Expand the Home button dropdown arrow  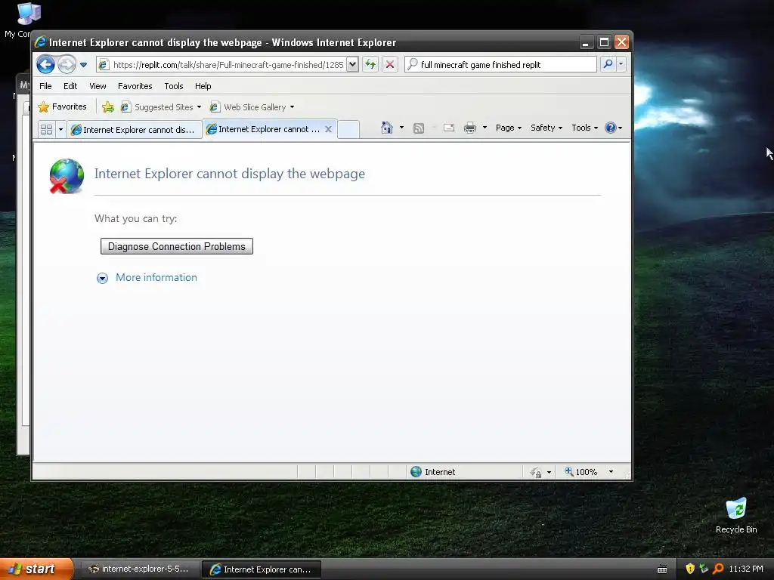point(401,128)
